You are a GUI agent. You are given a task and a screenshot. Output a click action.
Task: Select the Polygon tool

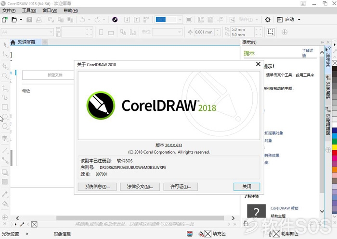tap(5, 126)
